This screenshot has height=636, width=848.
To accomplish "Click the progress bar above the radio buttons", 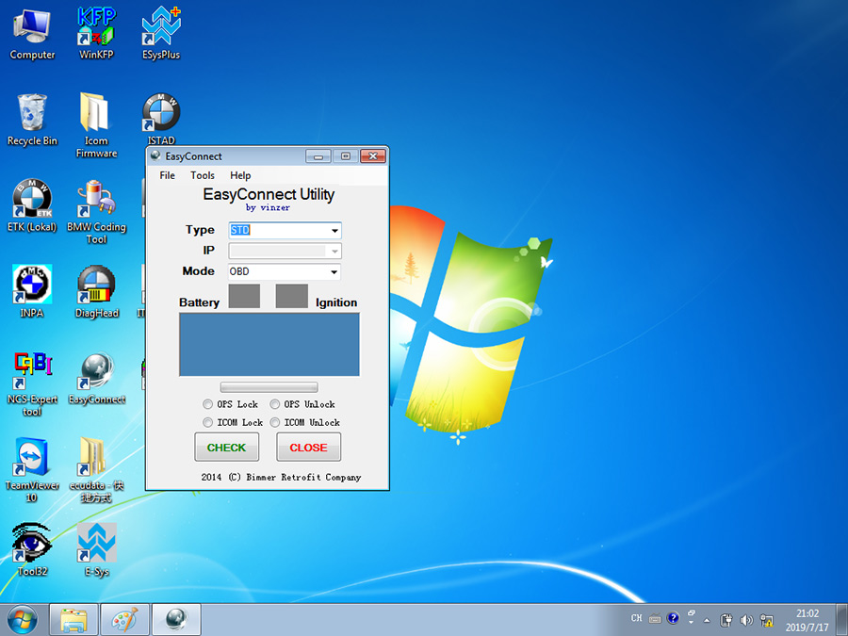I will pos(269,386).
